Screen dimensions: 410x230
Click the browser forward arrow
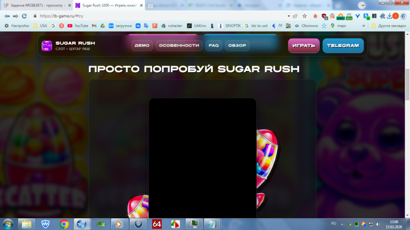click(15, 16)
